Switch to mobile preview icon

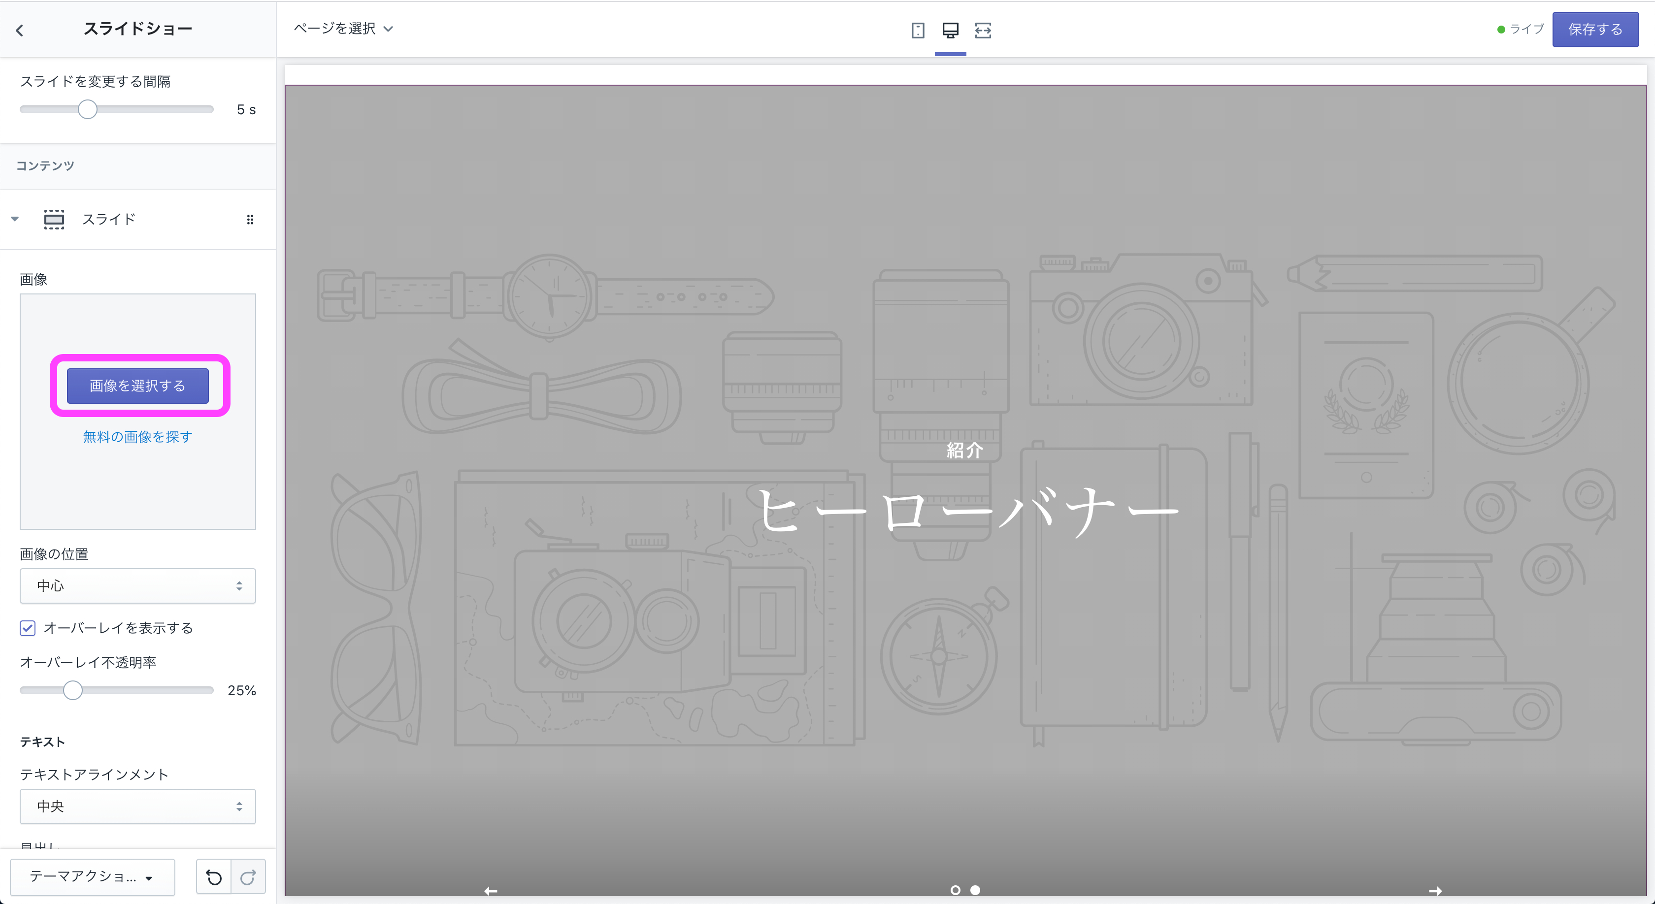[x=918, y=30]
